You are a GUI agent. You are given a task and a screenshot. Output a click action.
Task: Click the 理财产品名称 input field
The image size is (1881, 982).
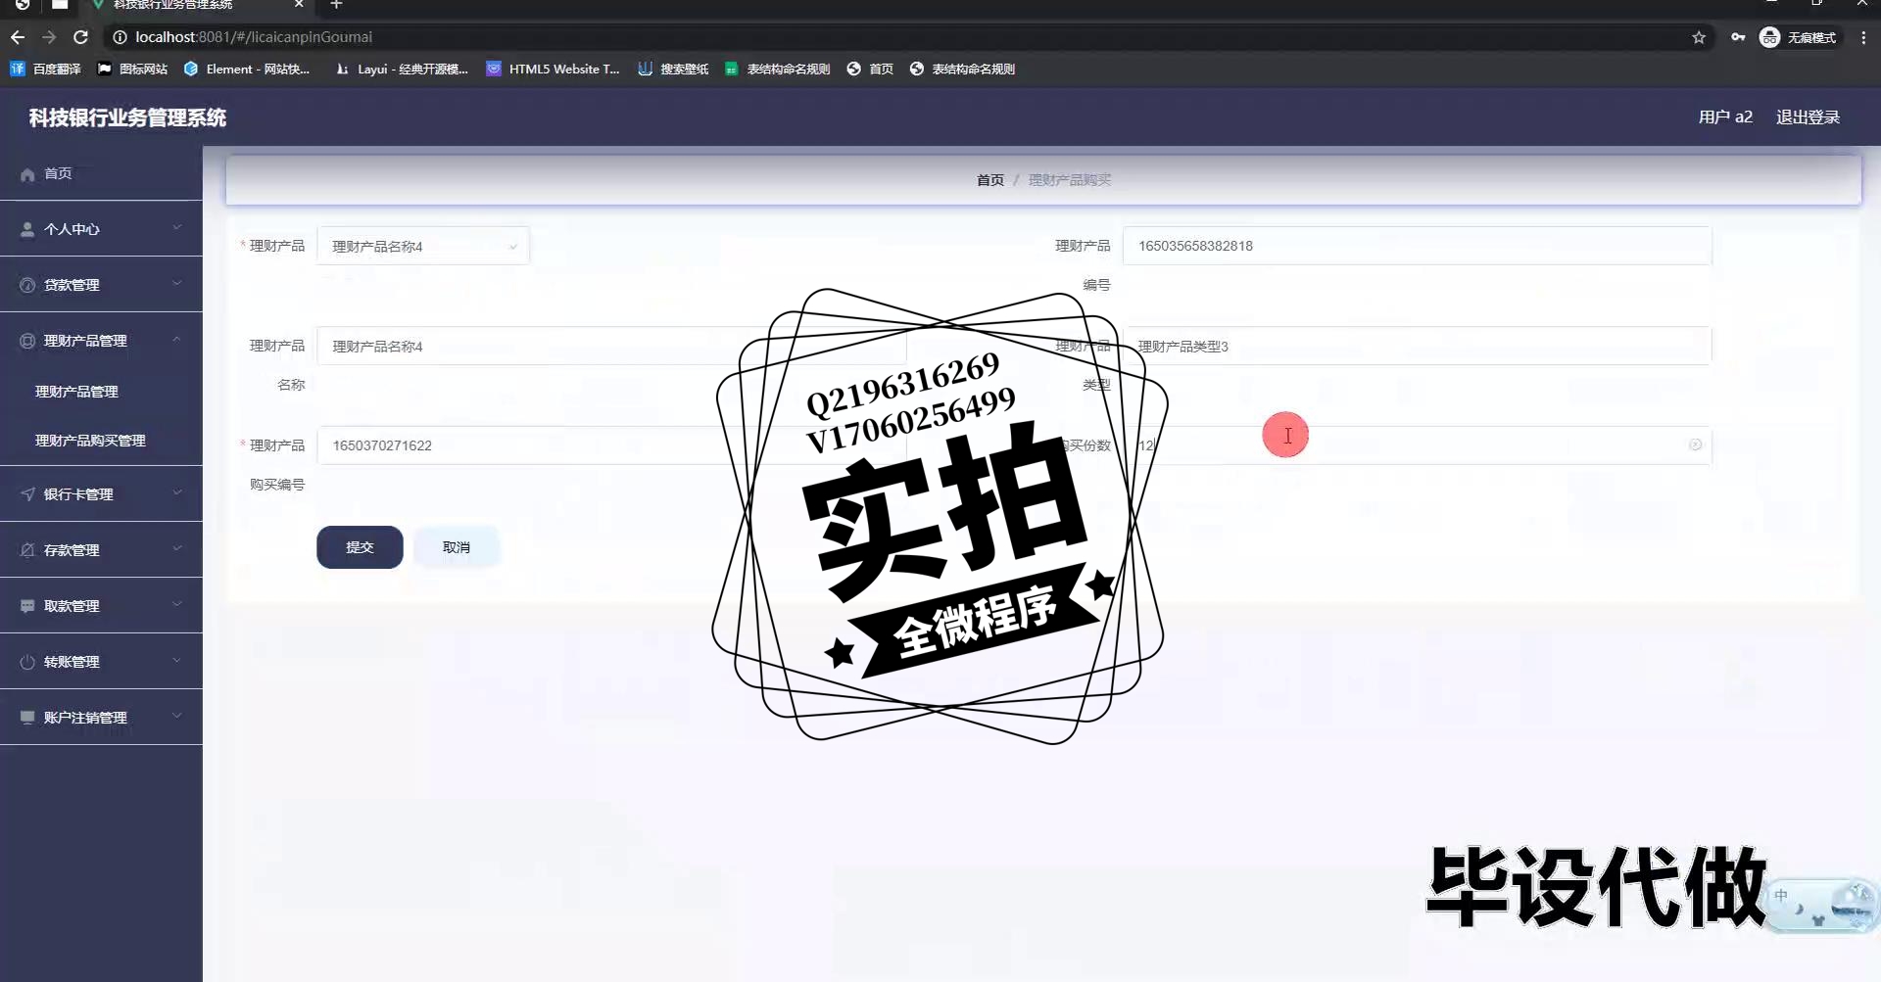pyautogui.click(x=611, y=346)
